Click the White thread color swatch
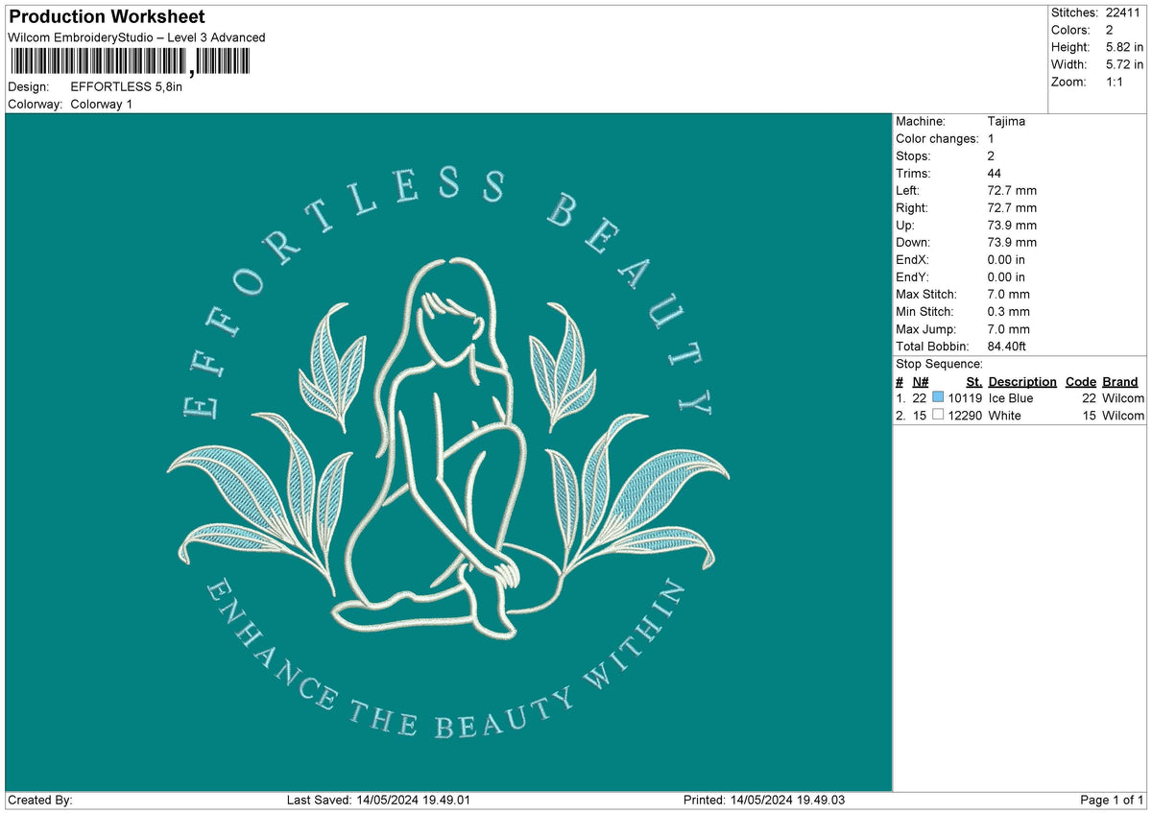Image resolution: width=1152 pixels, height=814 pixels. tap(938, 415)
